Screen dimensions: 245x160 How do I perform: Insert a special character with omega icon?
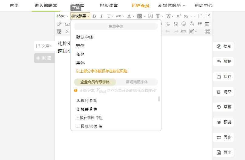(176, 24)
